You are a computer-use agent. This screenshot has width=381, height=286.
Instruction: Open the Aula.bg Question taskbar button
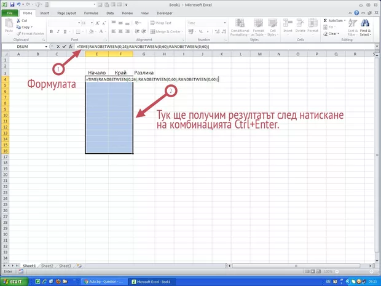click(104, 282)
